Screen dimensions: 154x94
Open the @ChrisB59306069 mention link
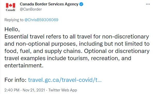coord(41,20)
